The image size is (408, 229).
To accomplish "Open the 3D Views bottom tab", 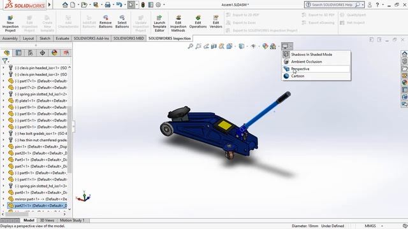I will pyautogui.click(x=47, y=221).
